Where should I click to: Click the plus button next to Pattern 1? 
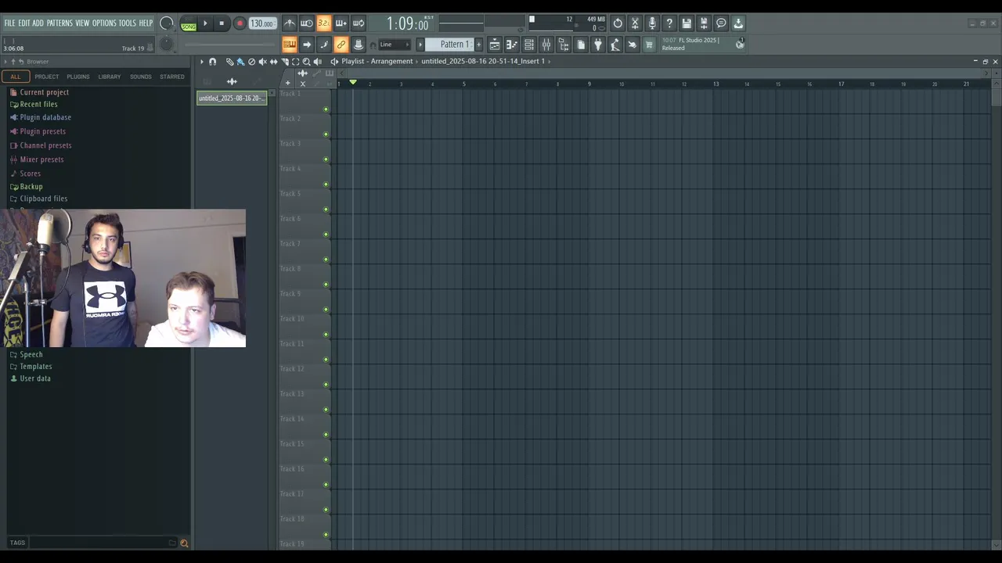pyautogui.click(x=478, y=45)
